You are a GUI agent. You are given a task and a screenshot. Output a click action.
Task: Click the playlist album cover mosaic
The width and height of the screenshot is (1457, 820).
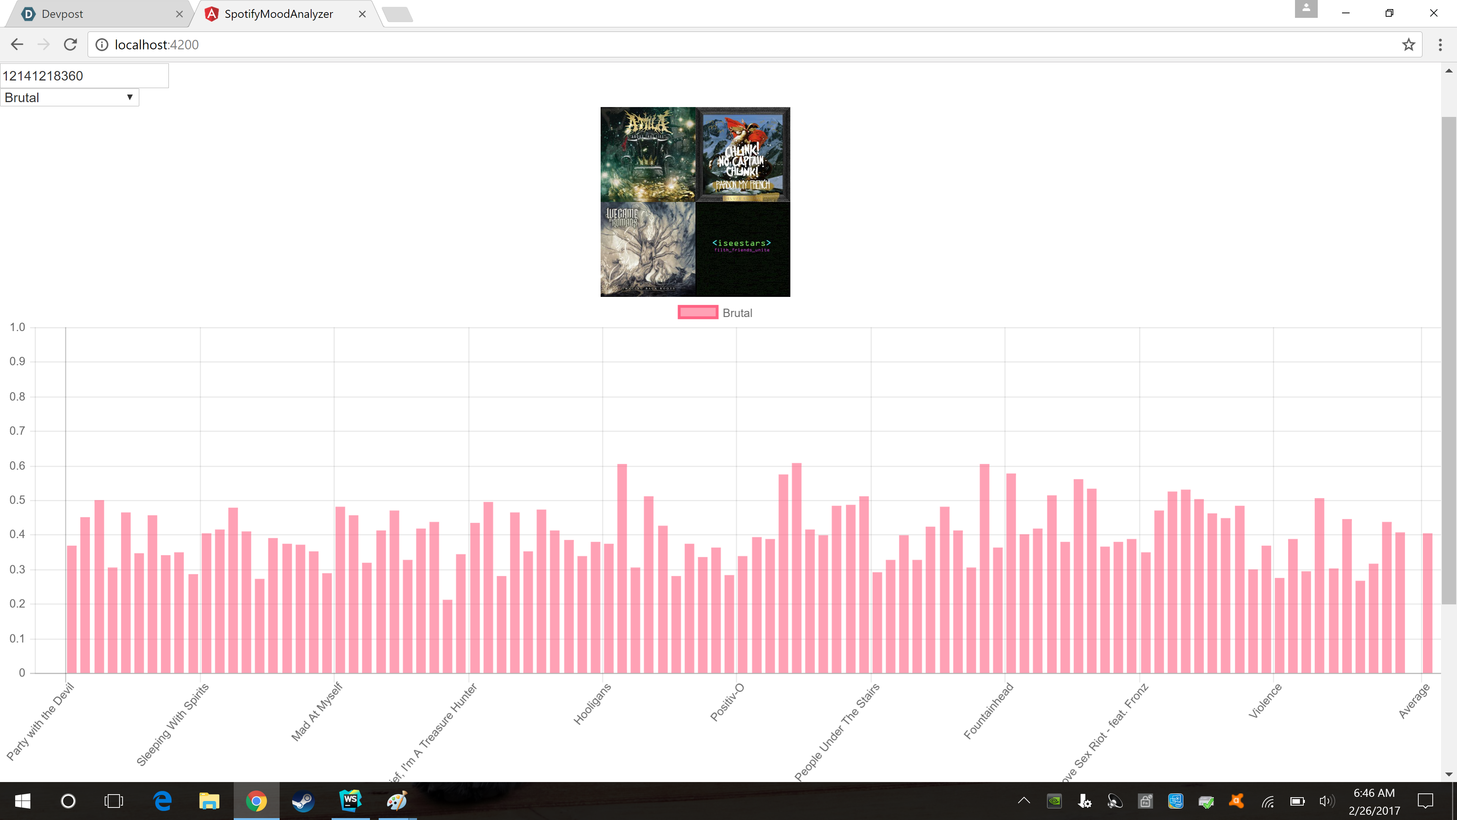tap(695, 202)
